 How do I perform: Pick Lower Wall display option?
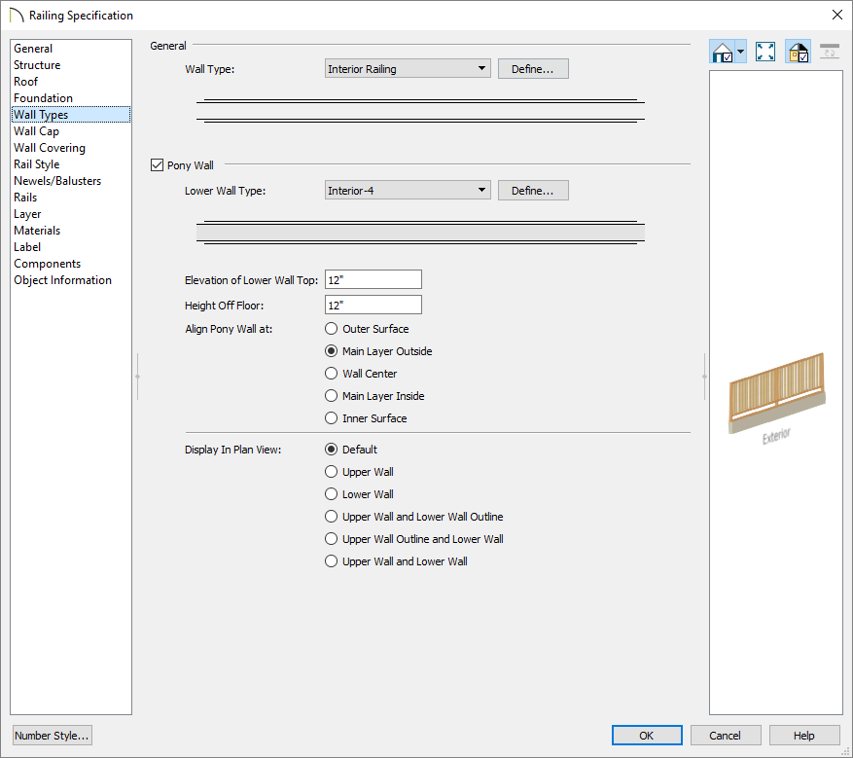tap(332, 493)
